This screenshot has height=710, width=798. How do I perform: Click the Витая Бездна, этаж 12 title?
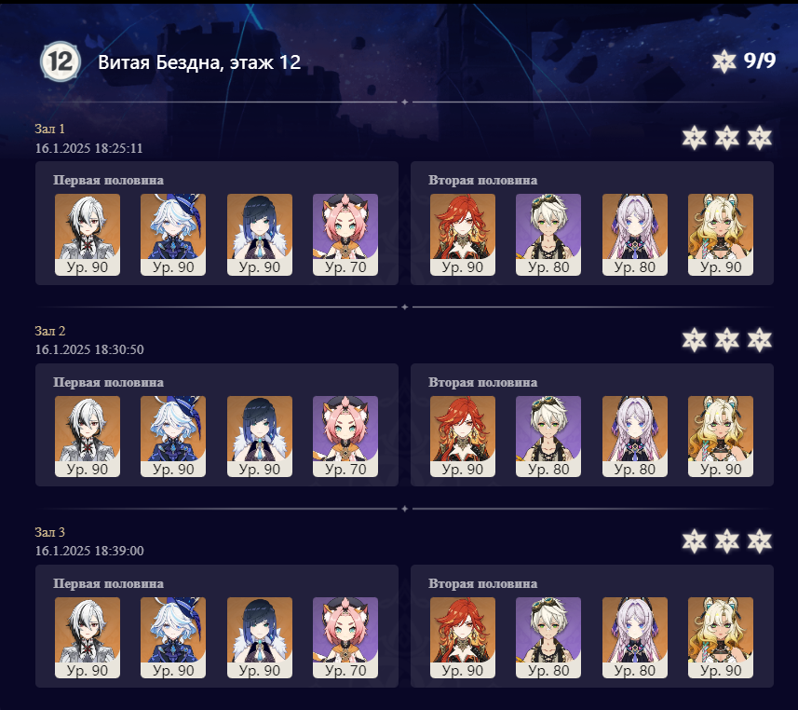[x=199, y=62]
